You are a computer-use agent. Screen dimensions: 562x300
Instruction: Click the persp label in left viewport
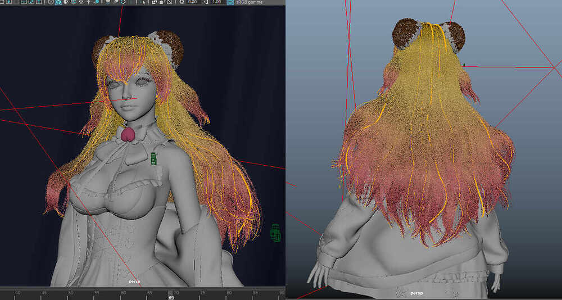(x=134, y=281)
